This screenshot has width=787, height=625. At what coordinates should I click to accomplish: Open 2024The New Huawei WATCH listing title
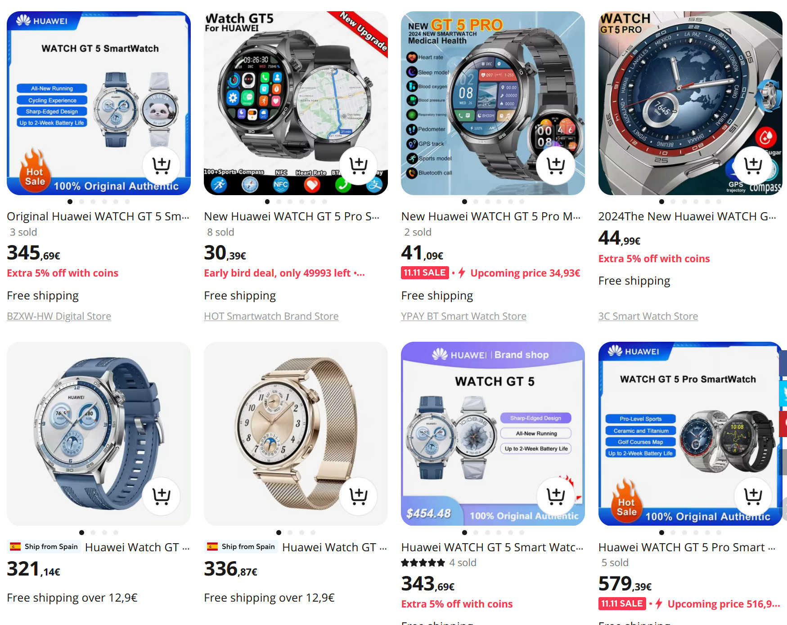[x=687, y=216]
